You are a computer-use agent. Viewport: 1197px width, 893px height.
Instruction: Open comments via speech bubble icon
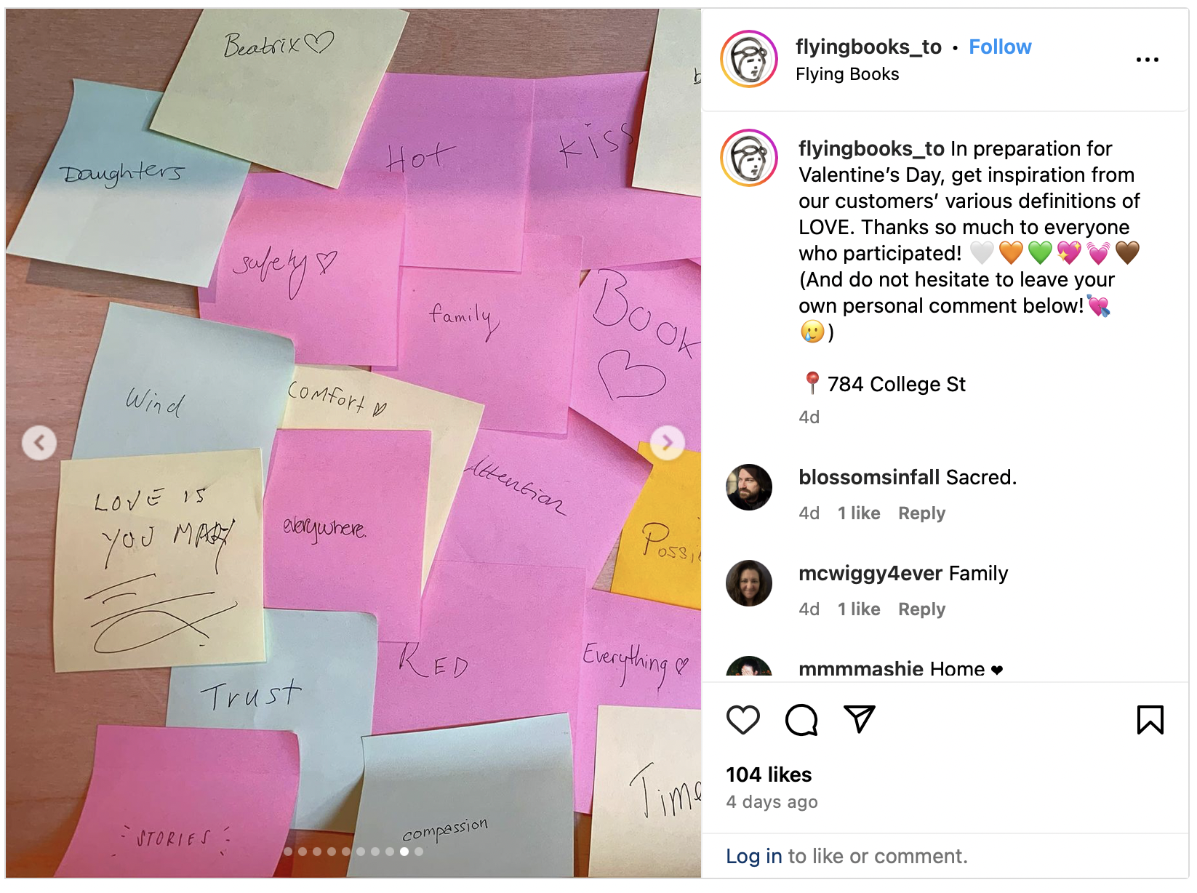coord(801,720)
